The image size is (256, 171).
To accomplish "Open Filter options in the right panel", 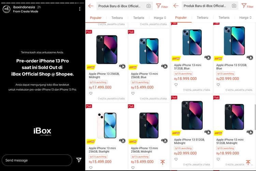I will pyautogui.click(x=247, y=6).
